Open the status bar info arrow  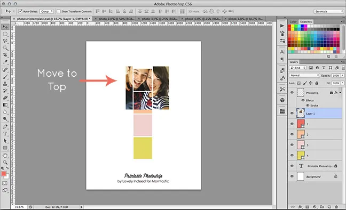[x=81, y=207]
